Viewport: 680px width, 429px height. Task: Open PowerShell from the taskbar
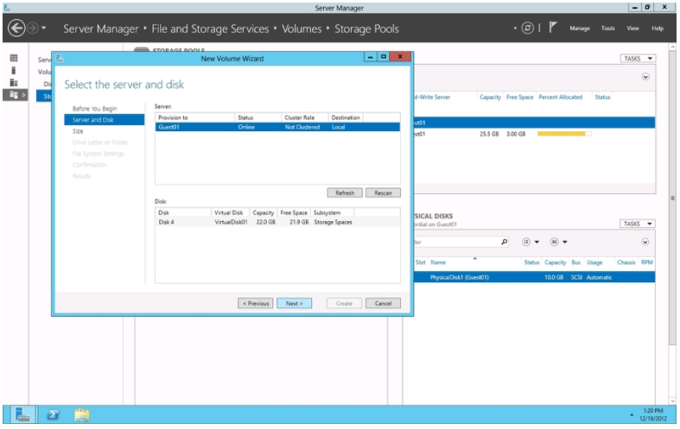tap(53, 414)
